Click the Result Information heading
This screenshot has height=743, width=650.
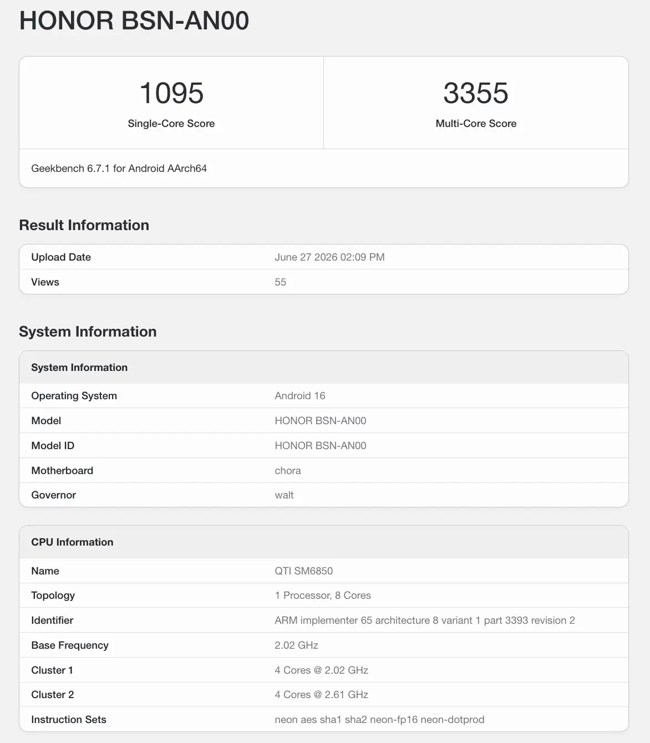[84, 225]
